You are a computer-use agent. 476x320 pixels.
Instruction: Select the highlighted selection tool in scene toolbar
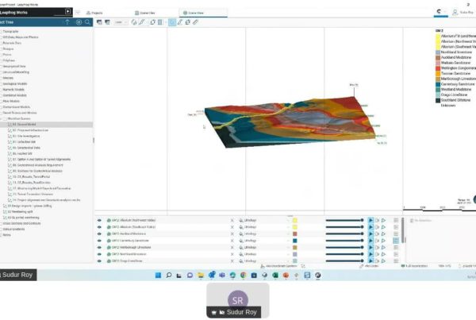[172, 22]
